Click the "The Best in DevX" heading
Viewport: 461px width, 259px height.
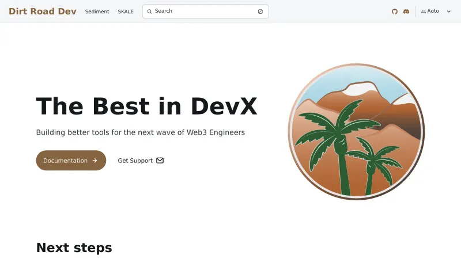pos(146,106)
